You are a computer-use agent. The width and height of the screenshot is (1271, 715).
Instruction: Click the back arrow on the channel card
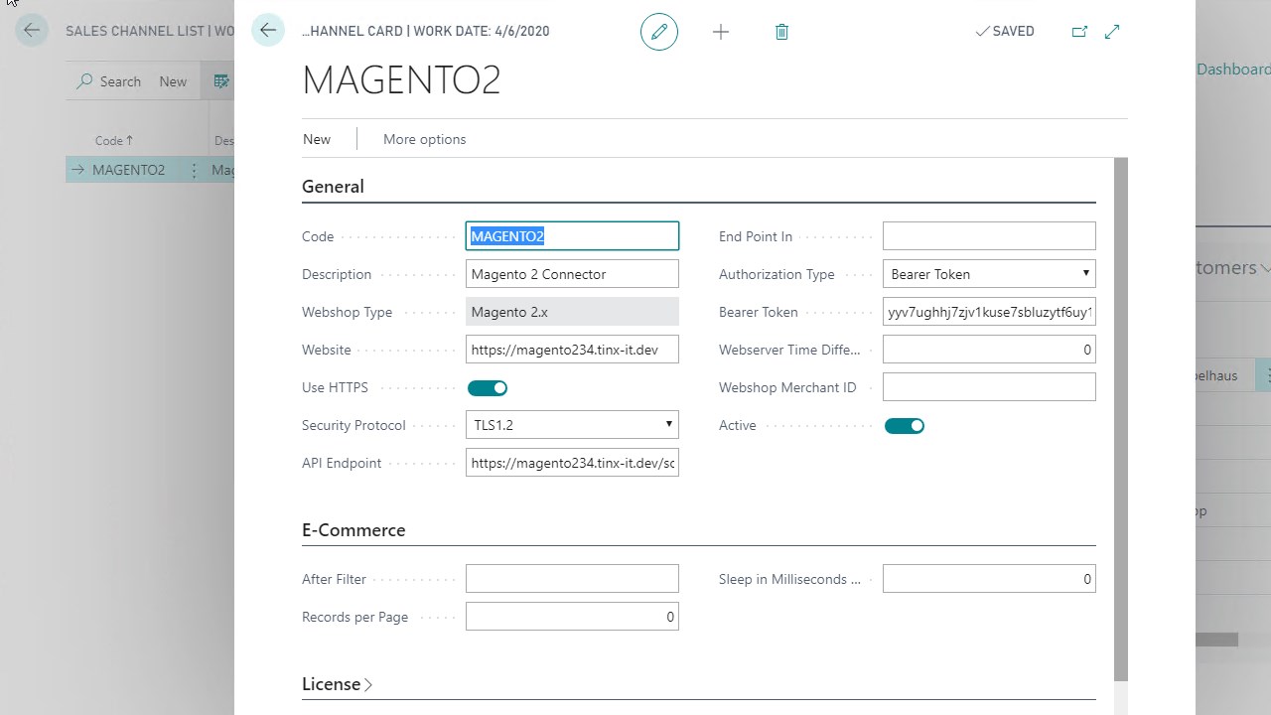pyautogui.click(x=268, y=31)
